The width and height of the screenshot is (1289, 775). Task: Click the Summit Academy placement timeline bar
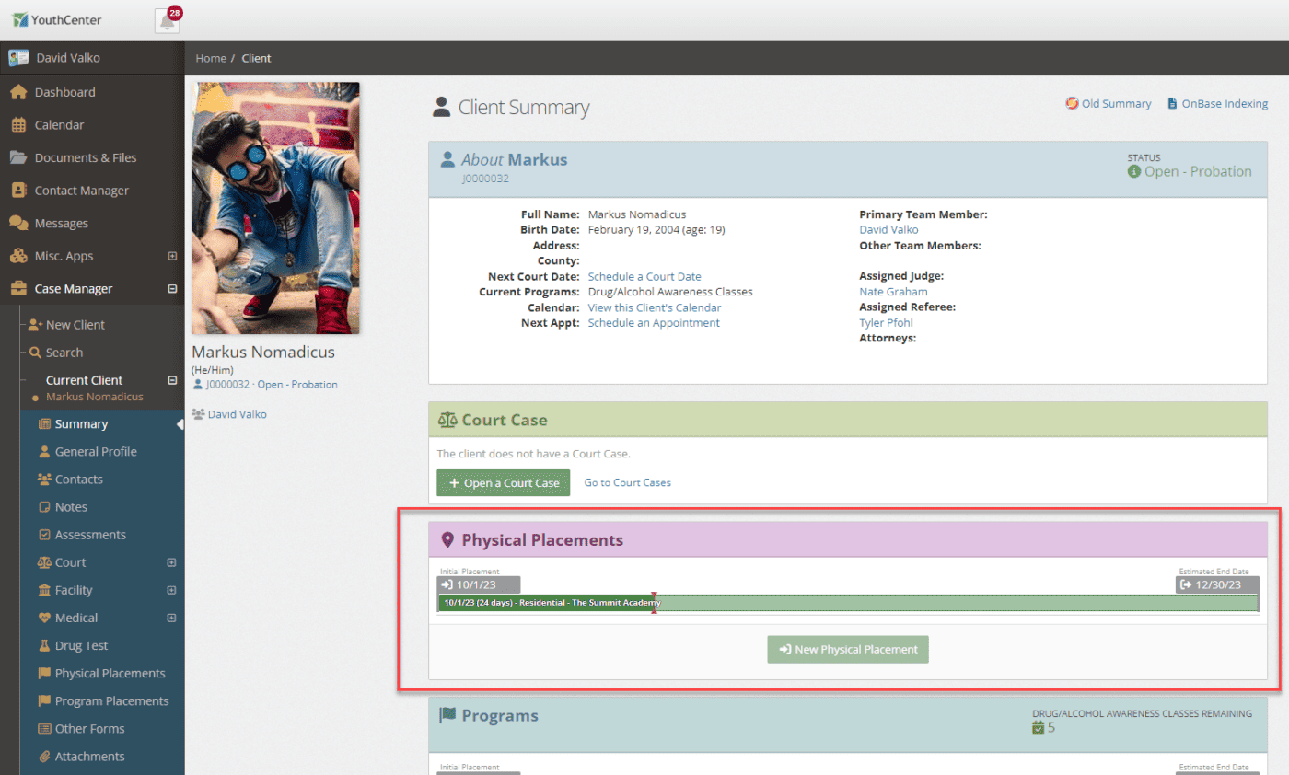(549, 604)
